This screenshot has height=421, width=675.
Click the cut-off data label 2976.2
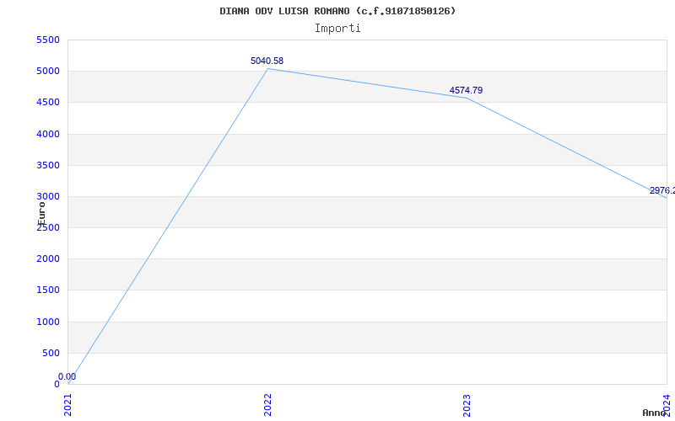662,190
